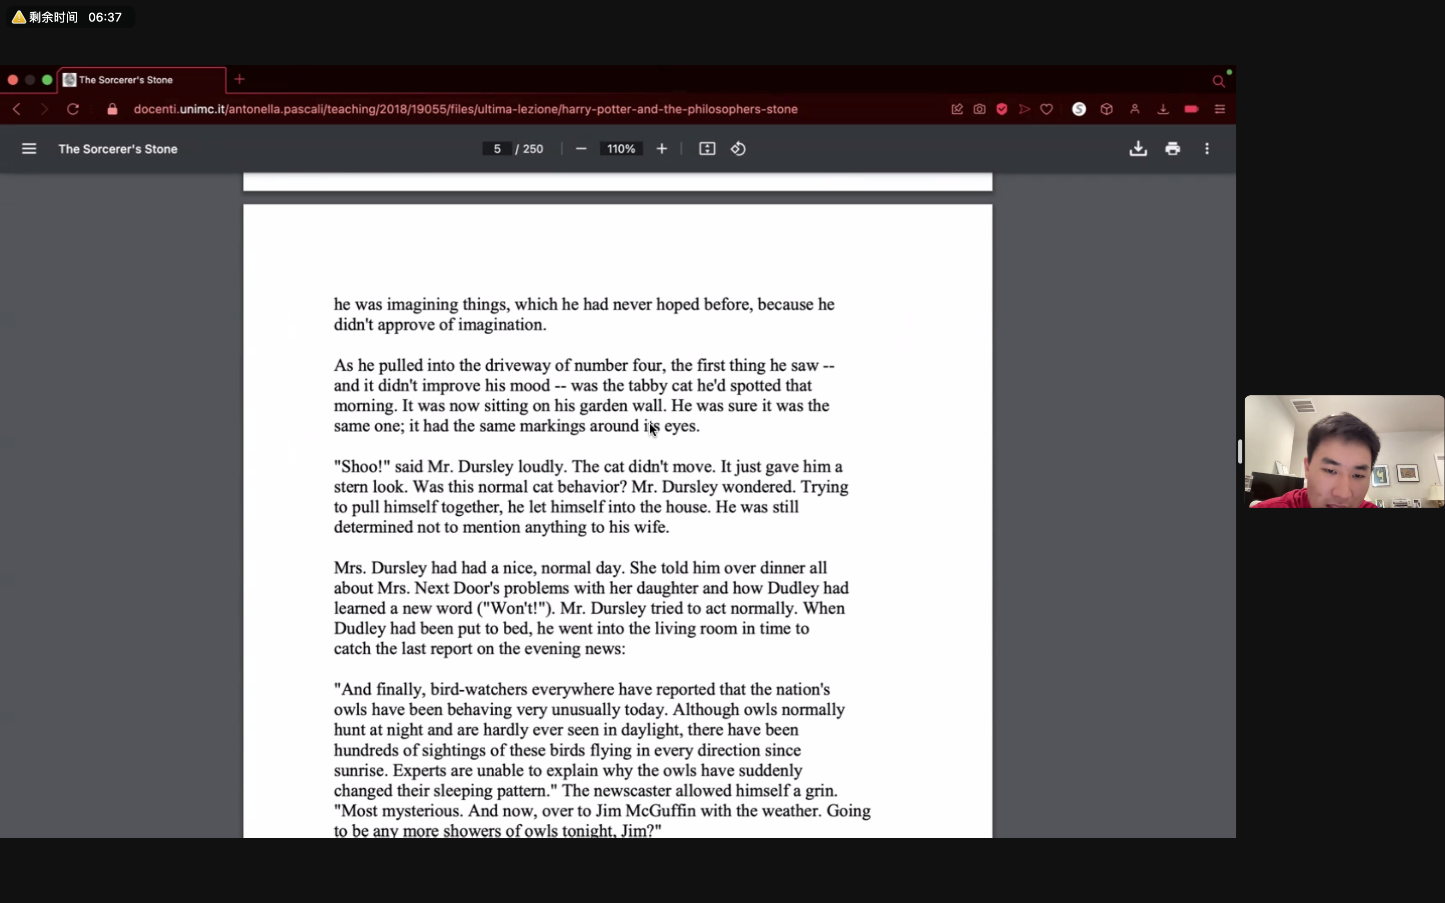Viewport: 1445px width, 903px height.
Task: Open the pinboard edit icon in address bar
Action: pos(957,109)
